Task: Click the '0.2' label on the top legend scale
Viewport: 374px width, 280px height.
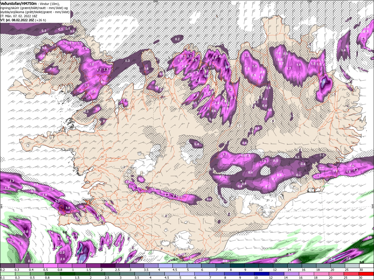Action: (x=3, y=270)
